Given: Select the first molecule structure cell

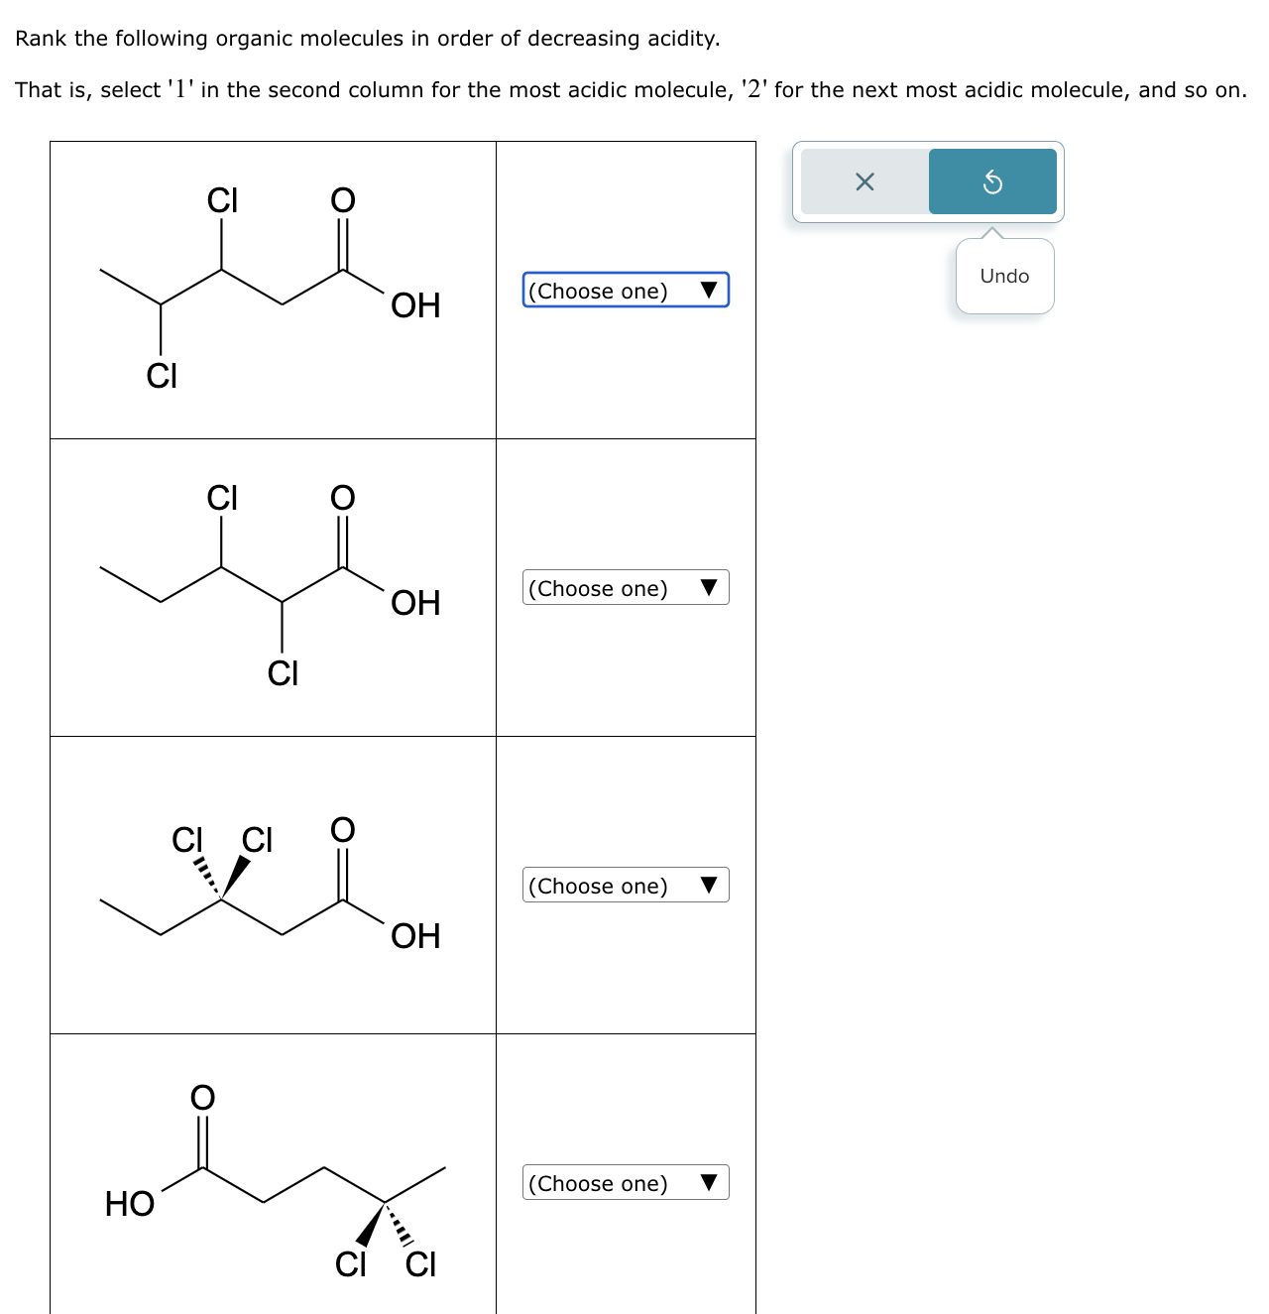Looking at the screenshot, I should click(x=273, y=288).
